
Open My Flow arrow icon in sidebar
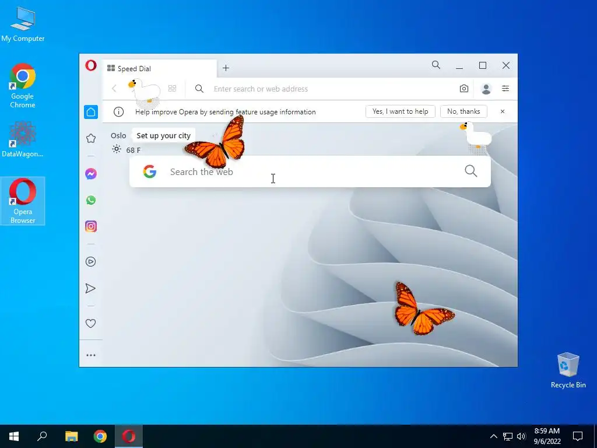click(90, 288)
